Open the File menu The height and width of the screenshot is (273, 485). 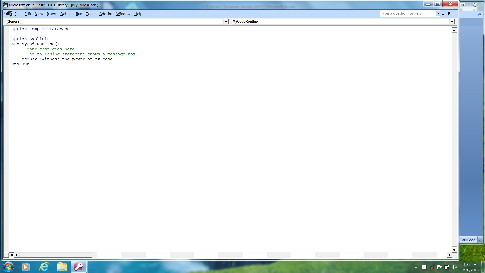pyautogui.click(x=17, y=14)
